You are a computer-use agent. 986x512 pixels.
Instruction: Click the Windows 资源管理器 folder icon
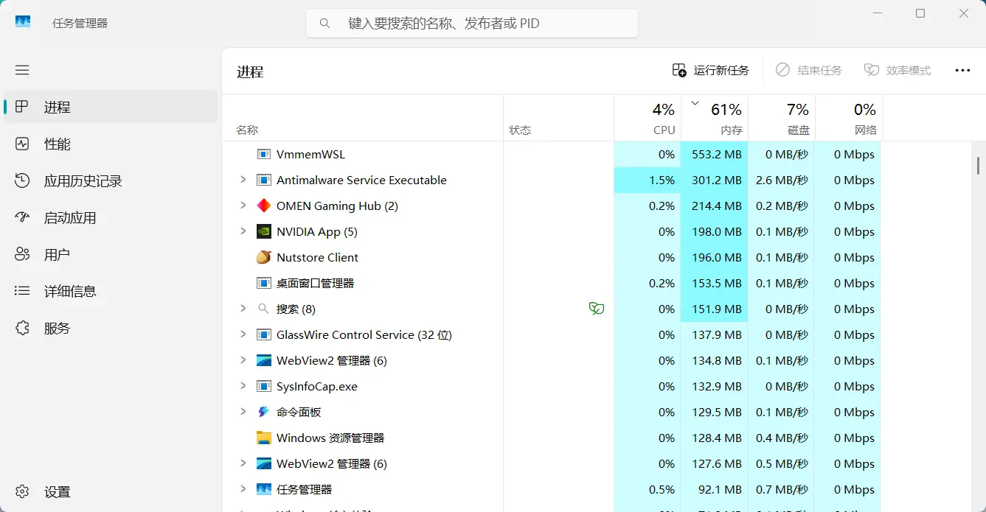pos(264,438)
